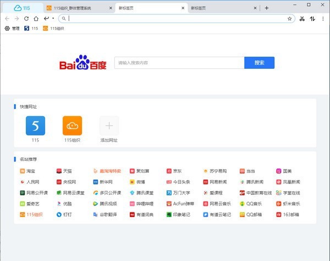This screenshot has height=261, width=330.
Task: Click the restore closed tab arrow icon
Action: pos(46,19)
